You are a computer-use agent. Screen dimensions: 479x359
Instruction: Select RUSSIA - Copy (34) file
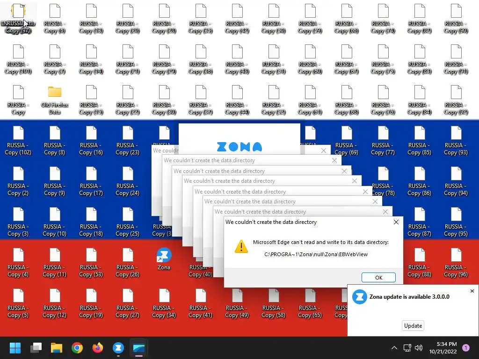coord(164,303)
